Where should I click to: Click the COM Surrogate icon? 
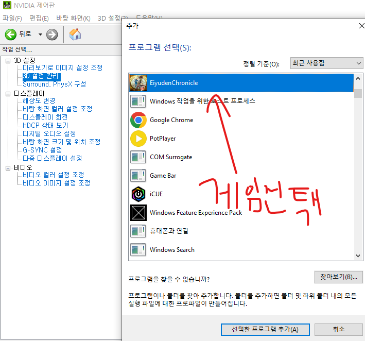pyautogui.click(x=138, y=157)
